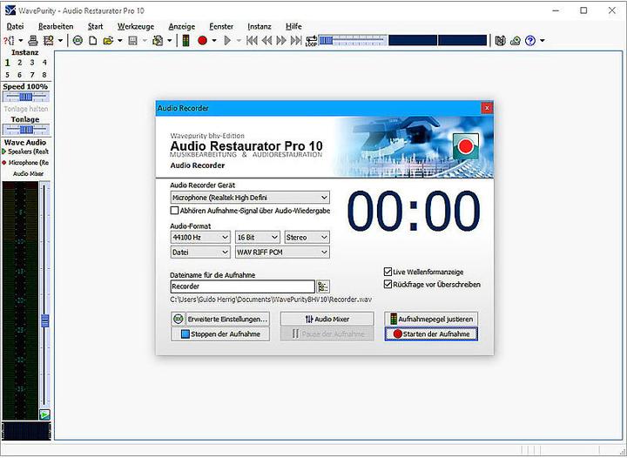627x458 pixels.
Task: Click the WavePurity app logo in title bar
Action: [10, 10]
